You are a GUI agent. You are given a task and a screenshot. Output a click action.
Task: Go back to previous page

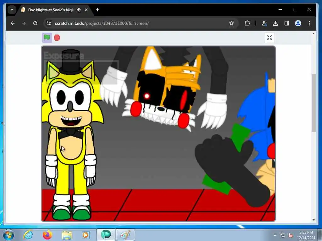[13, 23]
